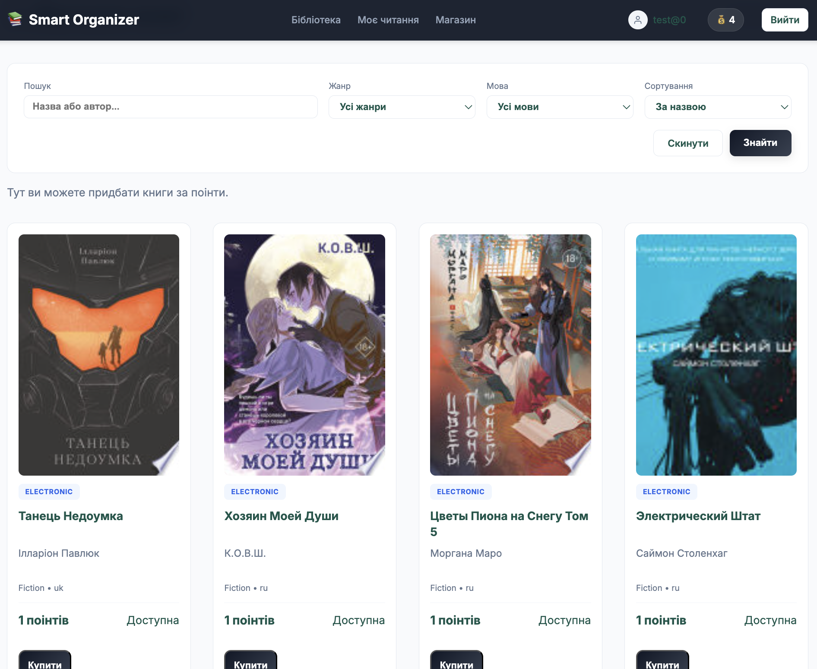Screen dimensions: 817x669
Task: Open the Бібліотека menu item
Action: click(316, 20)
